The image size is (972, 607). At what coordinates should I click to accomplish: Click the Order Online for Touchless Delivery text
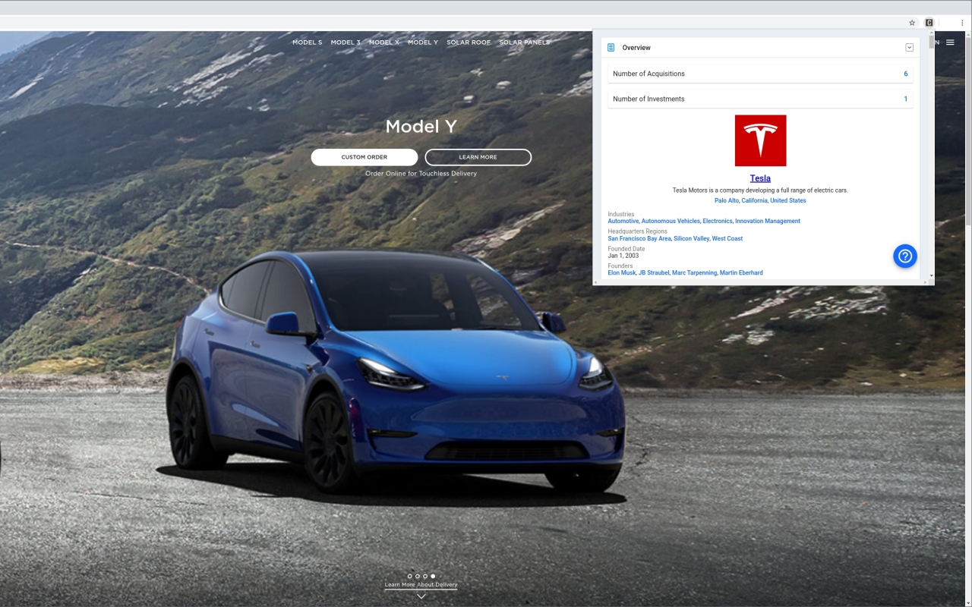point(421,174)
